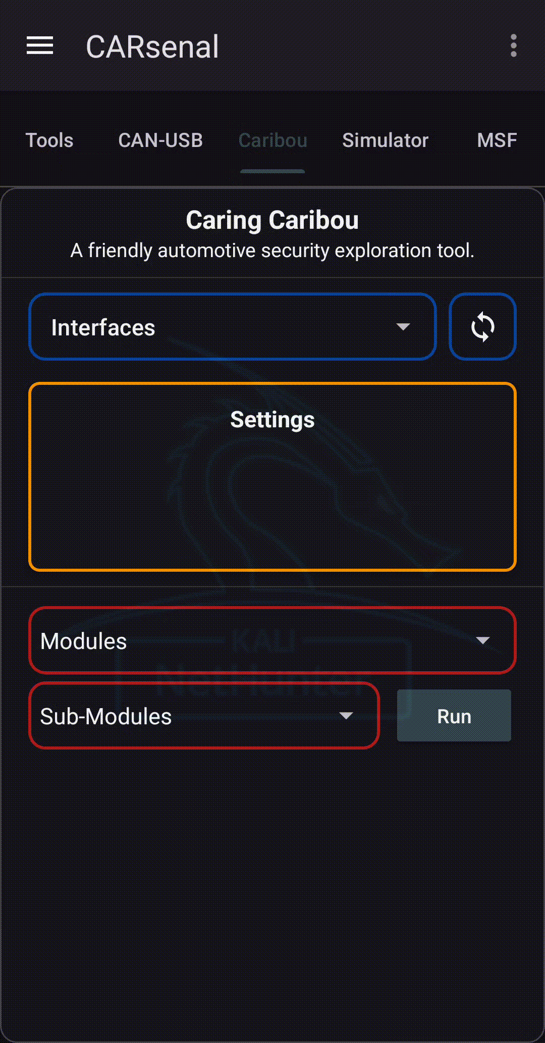This screenshot has height=1043, width=545.
Task: Click the friendly automotive security description text
Action: [272, 251]
